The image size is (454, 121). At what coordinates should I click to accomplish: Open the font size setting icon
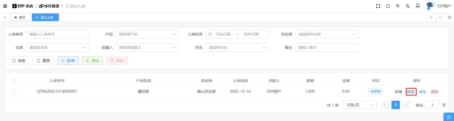click(398, 6)
